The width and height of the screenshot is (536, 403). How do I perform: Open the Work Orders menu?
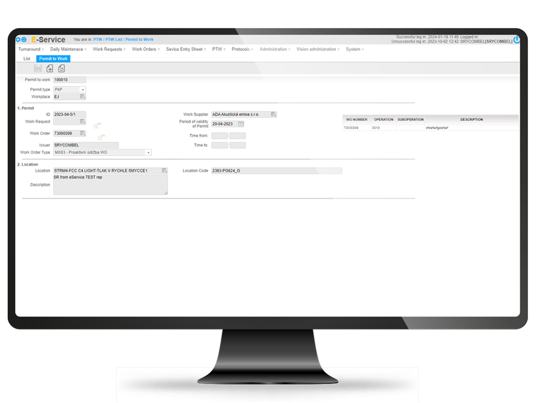click(145, 49)
